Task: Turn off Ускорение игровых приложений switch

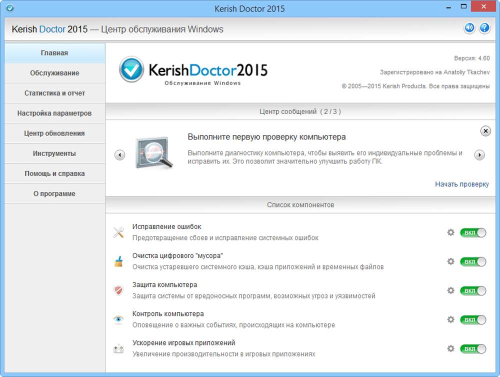Action: coord(473,348)
